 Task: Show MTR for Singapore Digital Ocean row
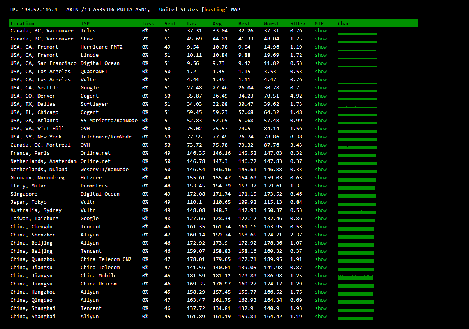(321, 194)
